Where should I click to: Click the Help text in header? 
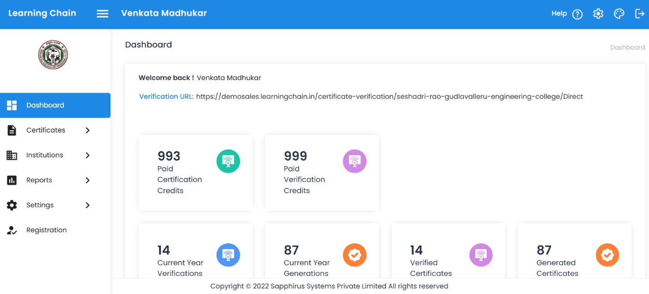[x=559, y=14]
